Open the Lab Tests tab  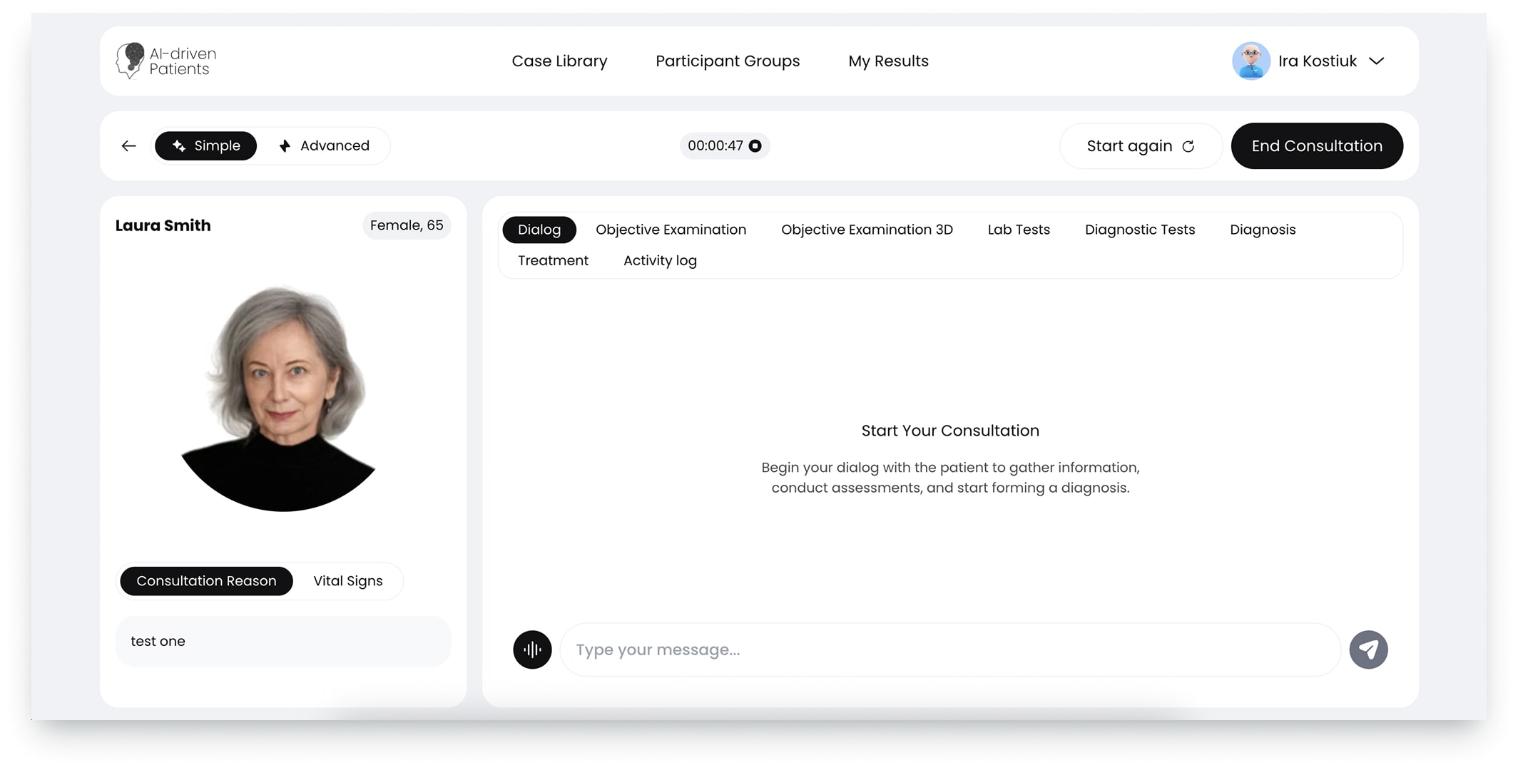(1018, 230)
